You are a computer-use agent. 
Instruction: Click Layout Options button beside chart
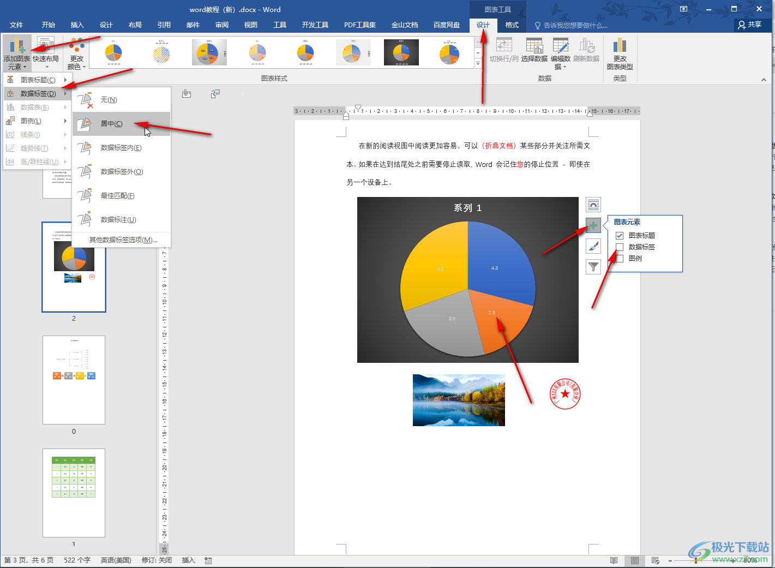point(593,205)
